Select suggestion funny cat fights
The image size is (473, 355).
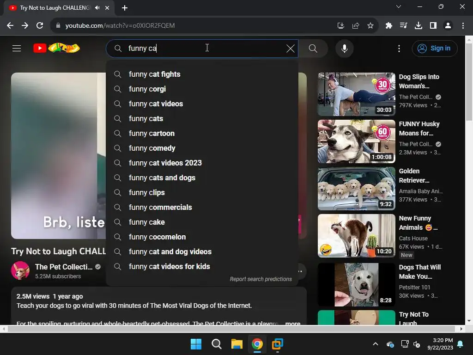pos(202,74)
